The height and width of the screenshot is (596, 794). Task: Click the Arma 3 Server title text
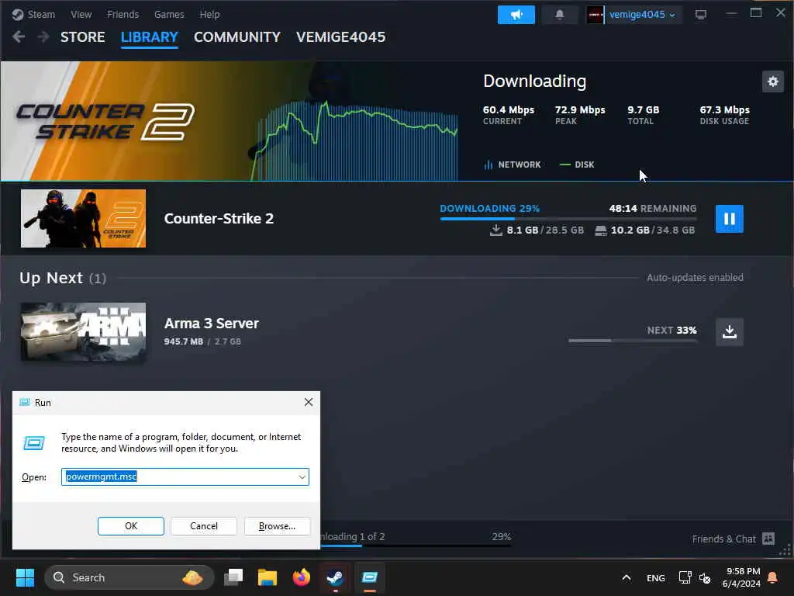(211, 324)
